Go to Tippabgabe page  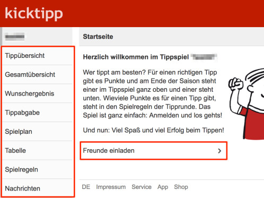pyautogui.click(x=37, y=113)
